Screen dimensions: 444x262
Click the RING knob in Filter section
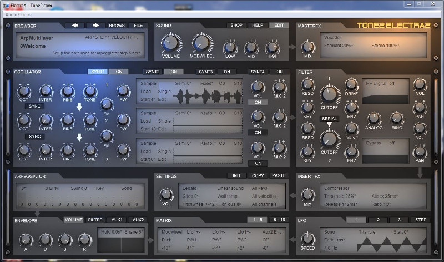point(397,118)
